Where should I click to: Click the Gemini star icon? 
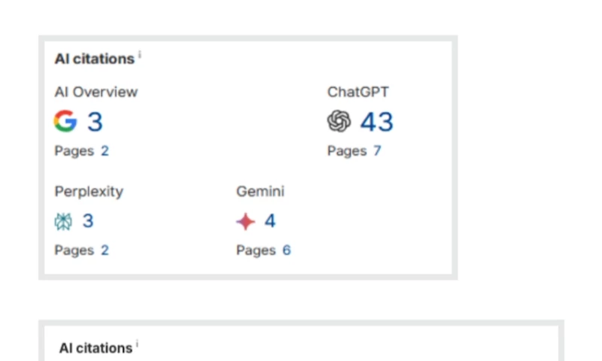click(246, 221)
